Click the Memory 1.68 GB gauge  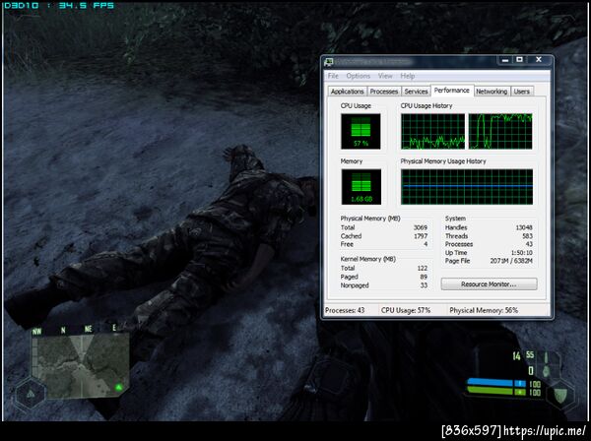(x=361, y=187)
